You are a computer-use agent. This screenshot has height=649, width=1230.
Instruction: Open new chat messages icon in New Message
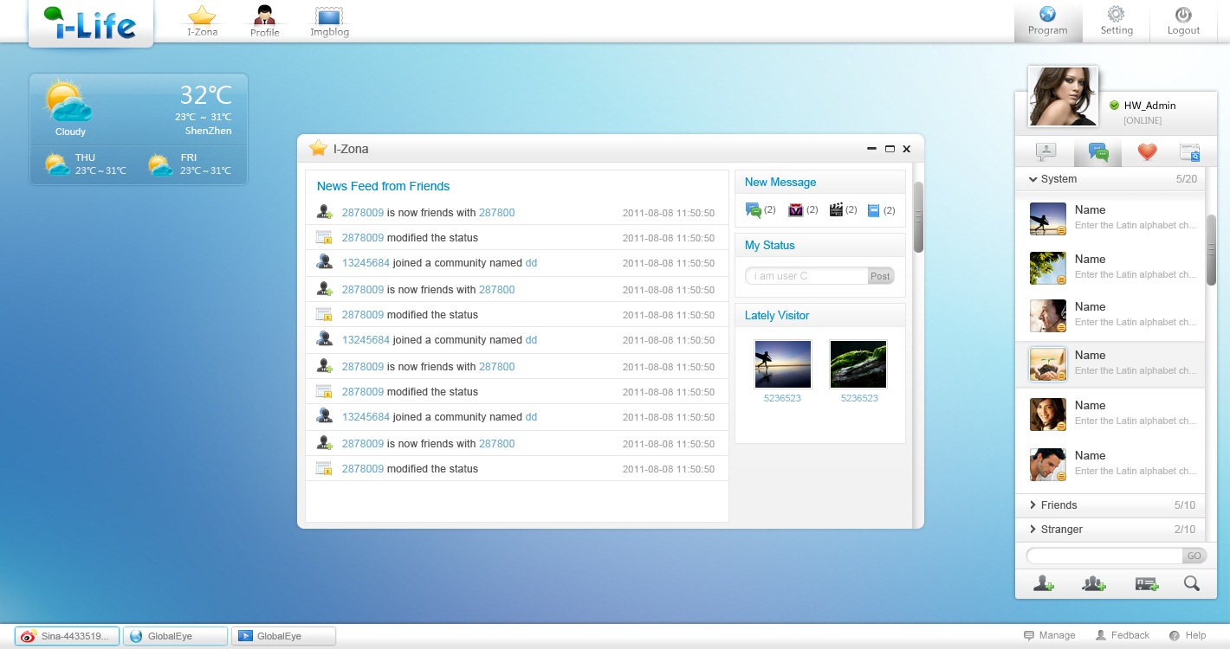point(754,210)
